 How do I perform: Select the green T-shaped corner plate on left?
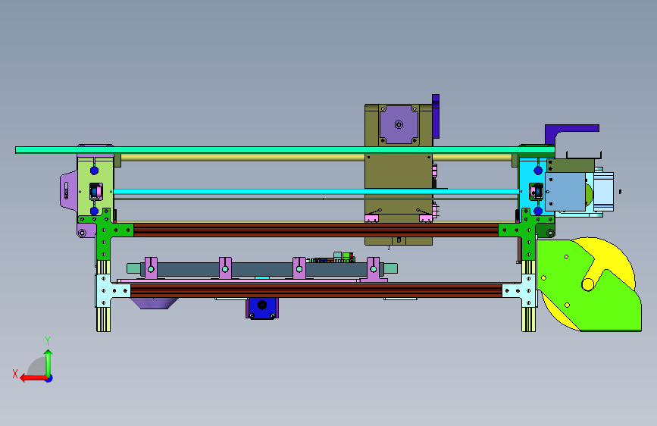(105, 230)
